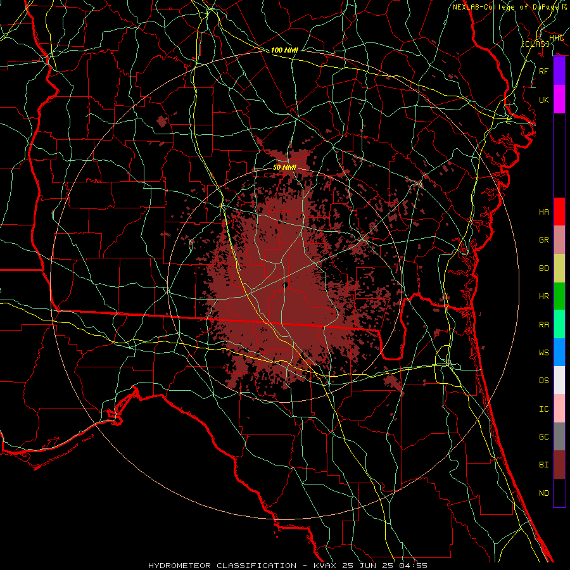This screenshot has width=570, height=570.
Task: Click the 'WS' legend label
Action: (x=544, y=353)
